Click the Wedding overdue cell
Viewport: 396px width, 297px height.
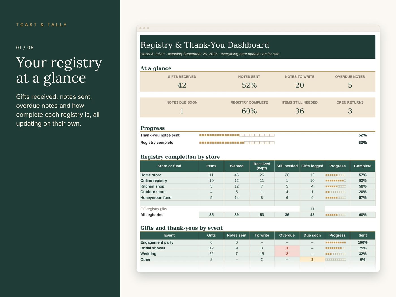(287, 254)
